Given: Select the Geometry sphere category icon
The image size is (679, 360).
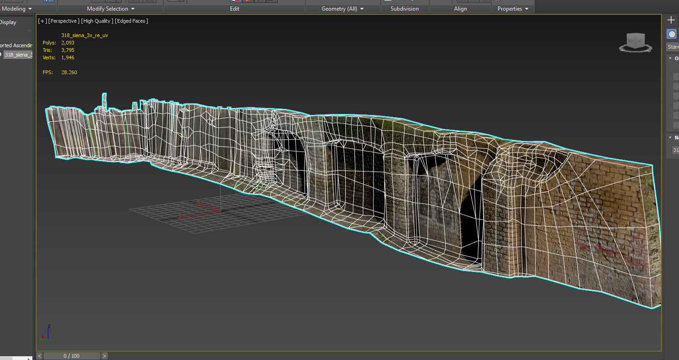Looking at the screenshot, I should click(672, 34).
